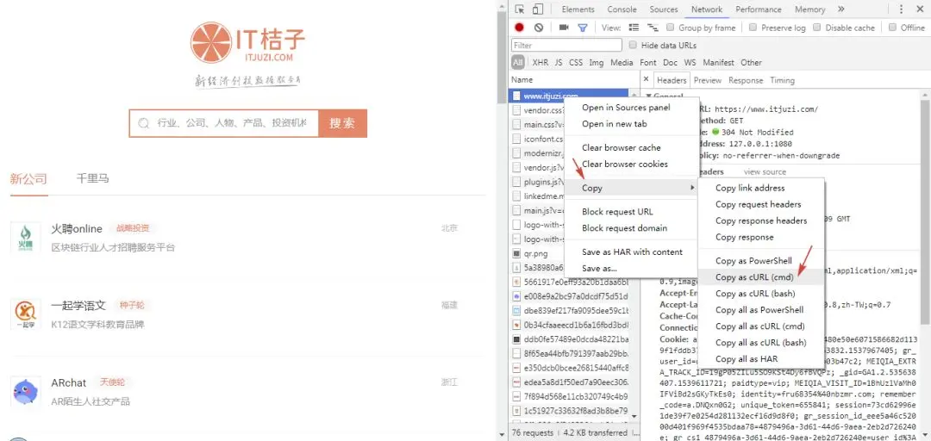Screen dimensions: 931x441
Task: Switch to the 千里马 tab
Action: pyautogui.click(x=92, y=178)
